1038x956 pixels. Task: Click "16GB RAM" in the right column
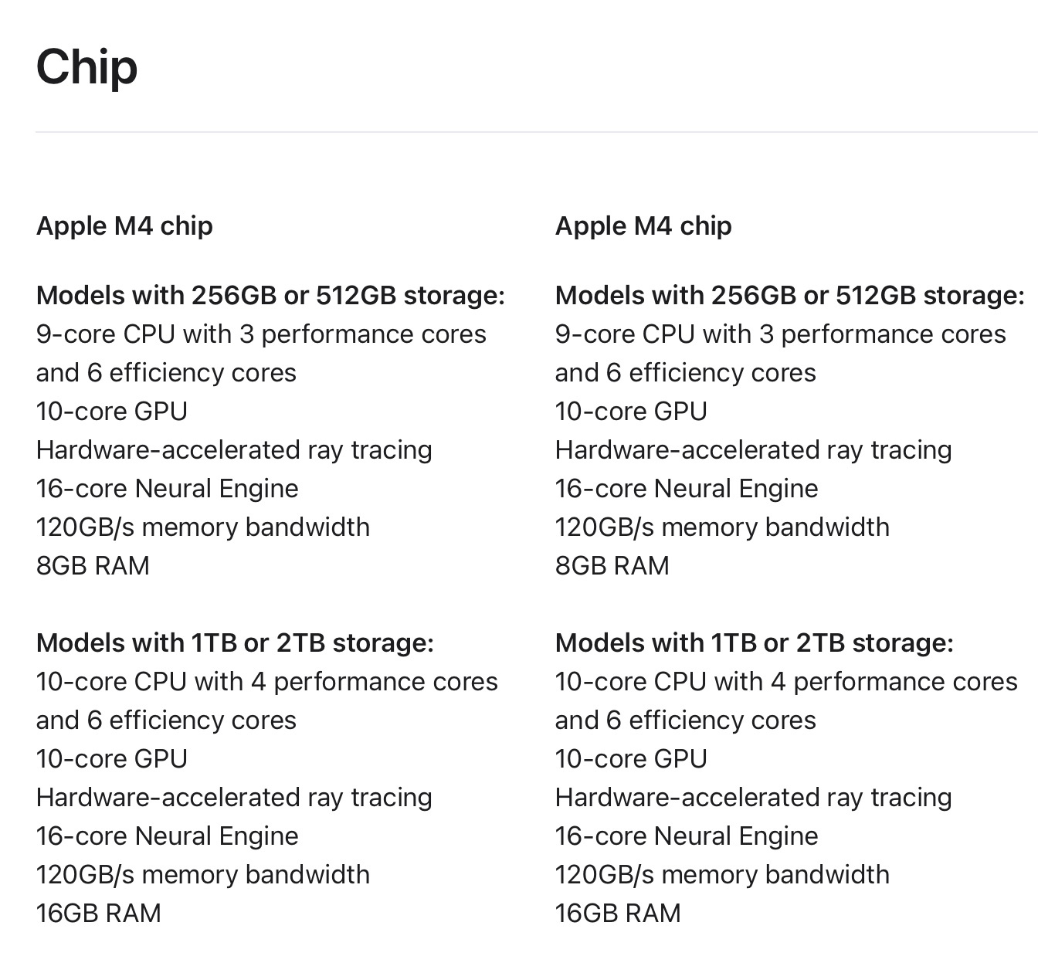(618, 914)
